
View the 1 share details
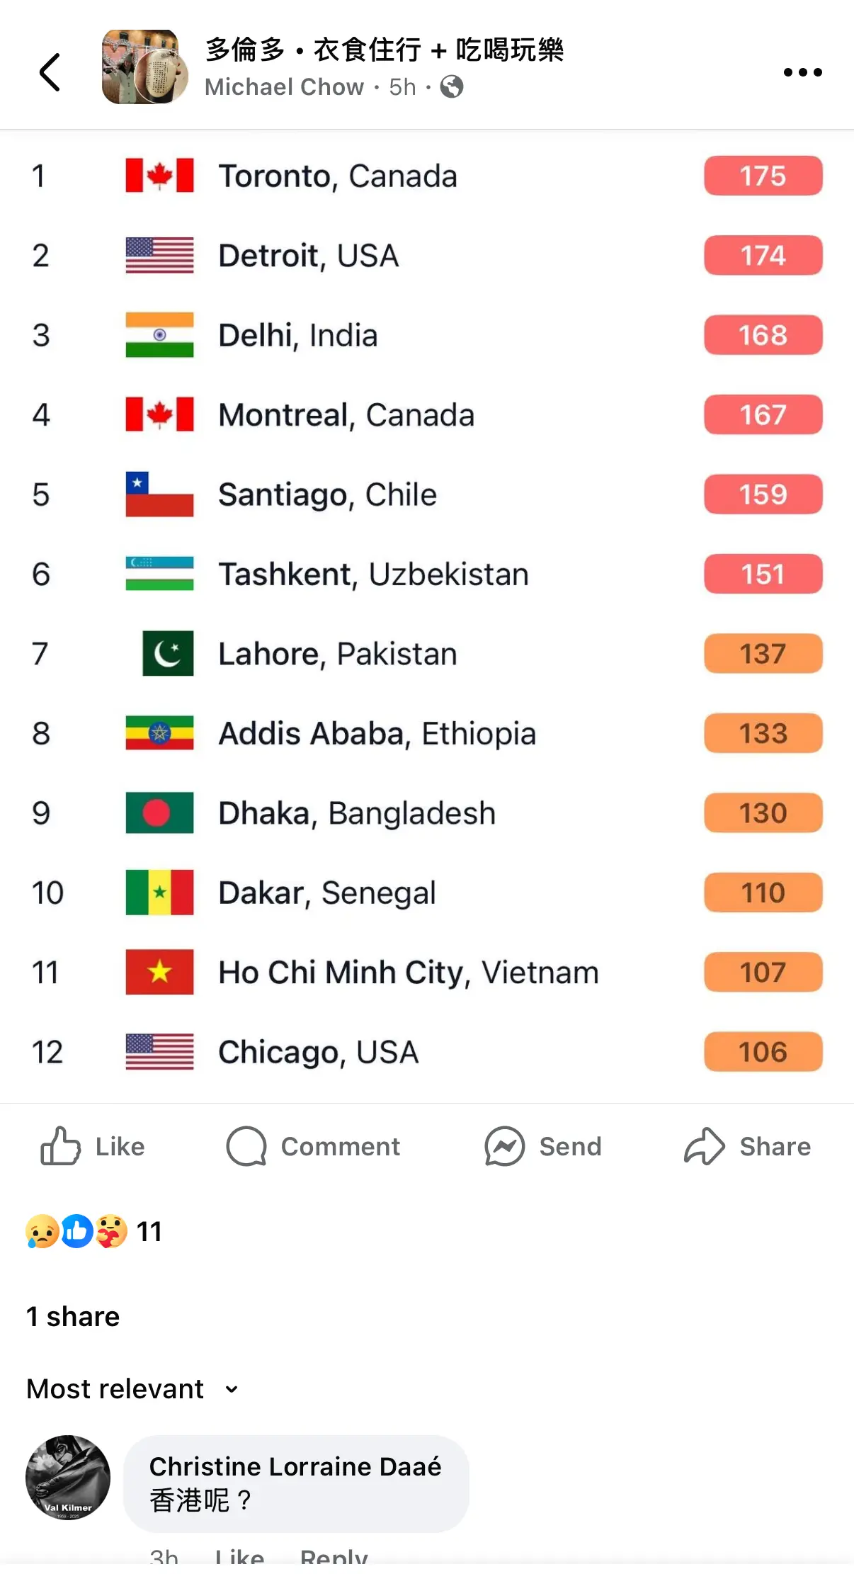(x=73, y=1317)
